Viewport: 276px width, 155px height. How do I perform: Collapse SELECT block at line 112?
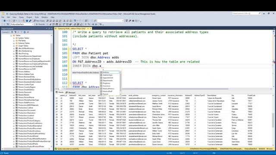click(x=71, y=83)
